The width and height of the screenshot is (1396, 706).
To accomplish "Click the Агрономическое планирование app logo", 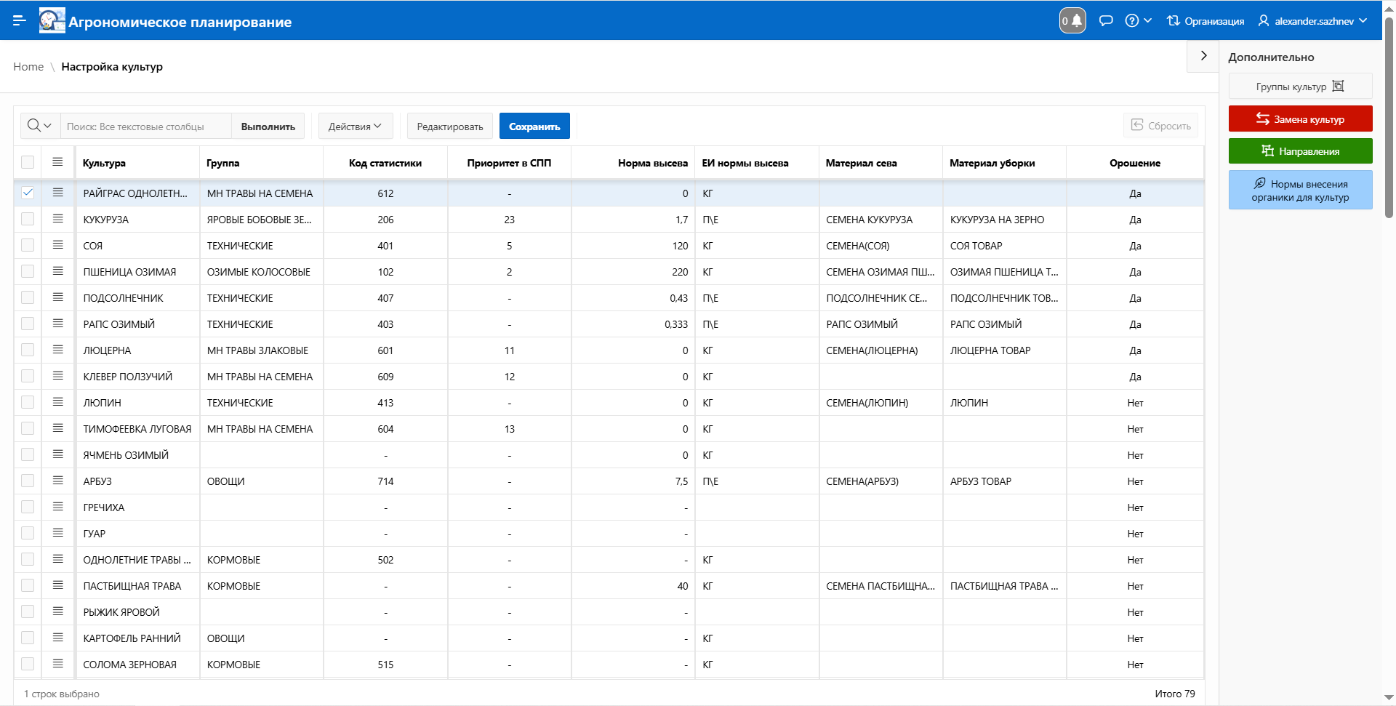I will (x=52, y=21).
